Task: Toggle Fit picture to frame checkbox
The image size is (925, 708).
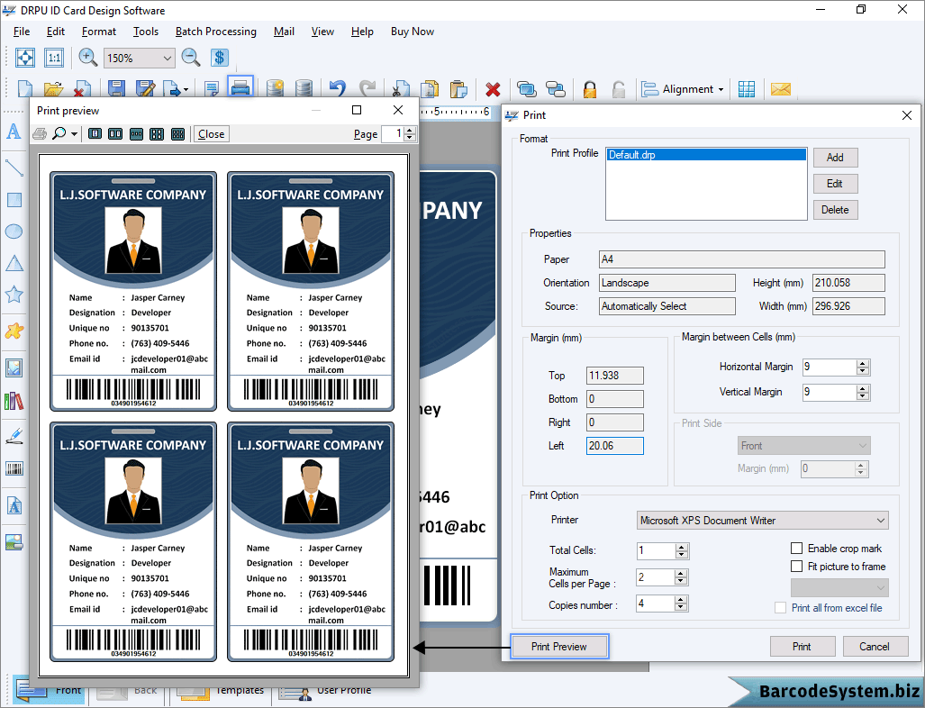Action: pos(796,567)
